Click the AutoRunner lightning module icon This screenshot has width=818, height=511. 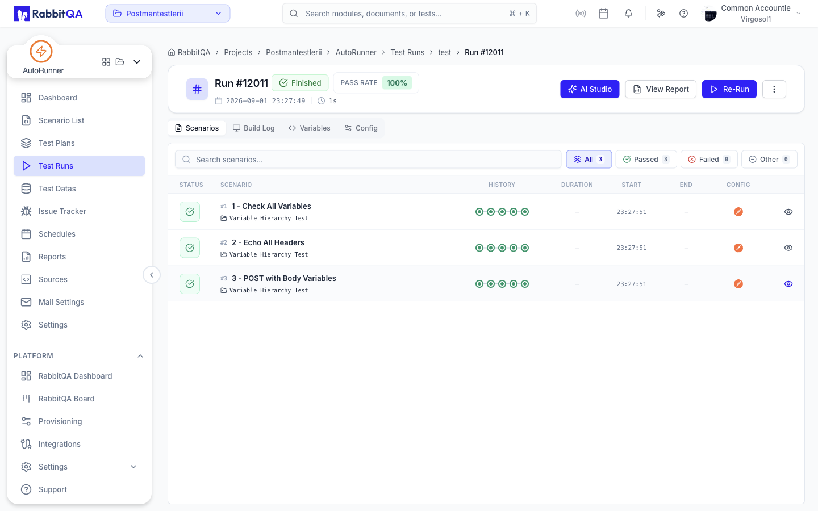[41, 51]
